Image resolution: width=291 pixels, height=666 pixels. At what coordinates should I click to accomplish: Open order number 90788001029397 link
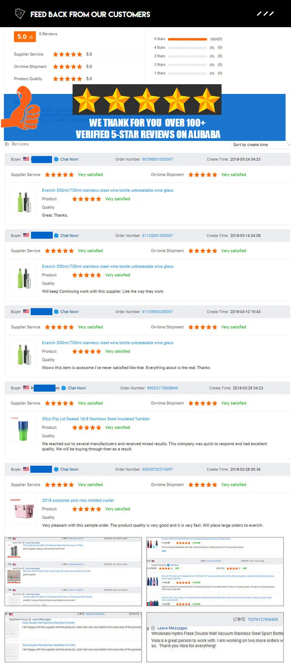click(157, 159)
